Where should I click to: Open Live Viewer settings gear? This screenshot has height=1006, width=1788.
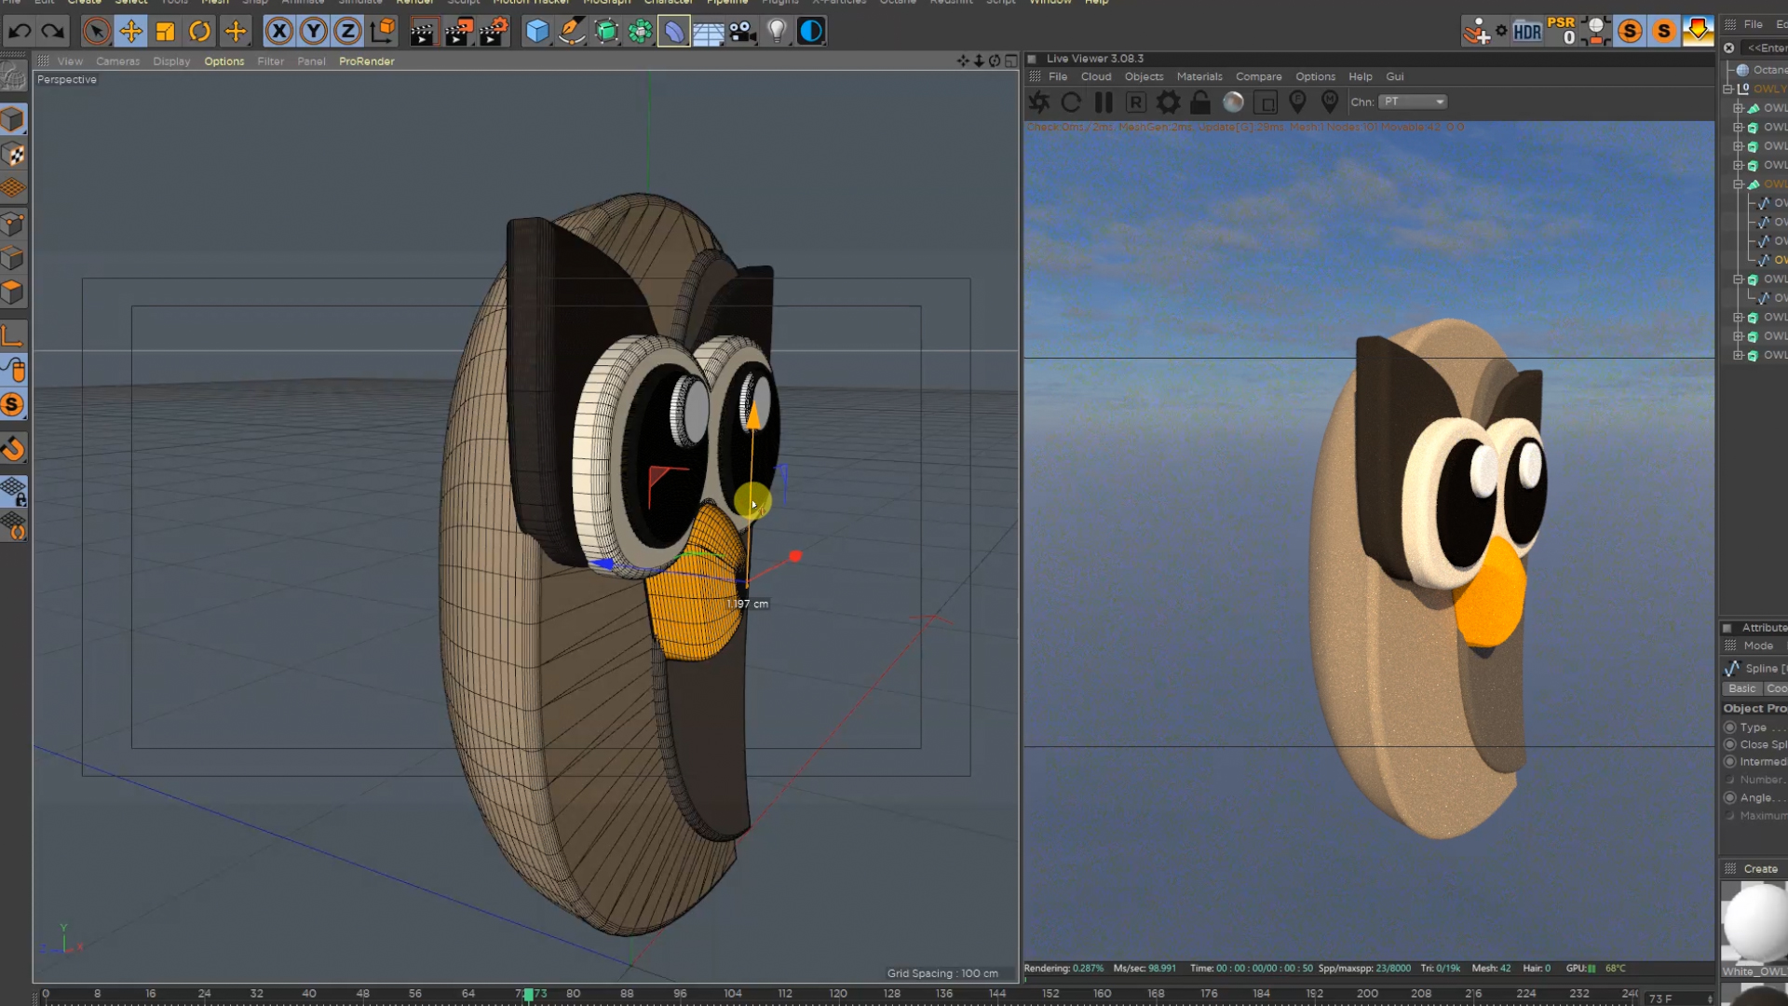1169,102
